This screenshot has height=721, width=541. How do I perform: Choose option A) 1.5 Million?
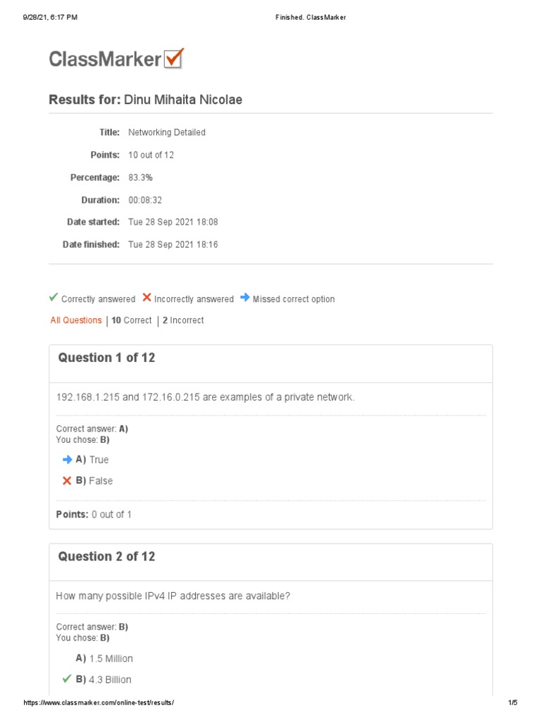pyautogui.click(x=104, y=658)
